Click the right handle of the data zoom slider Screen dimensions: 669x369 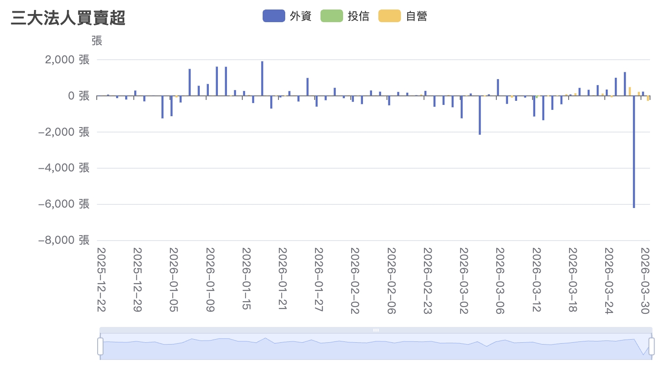(x=651, y=346)
